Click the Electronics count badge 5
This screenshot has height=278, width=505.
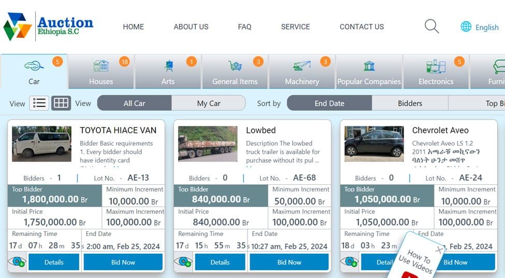[459, 62]
